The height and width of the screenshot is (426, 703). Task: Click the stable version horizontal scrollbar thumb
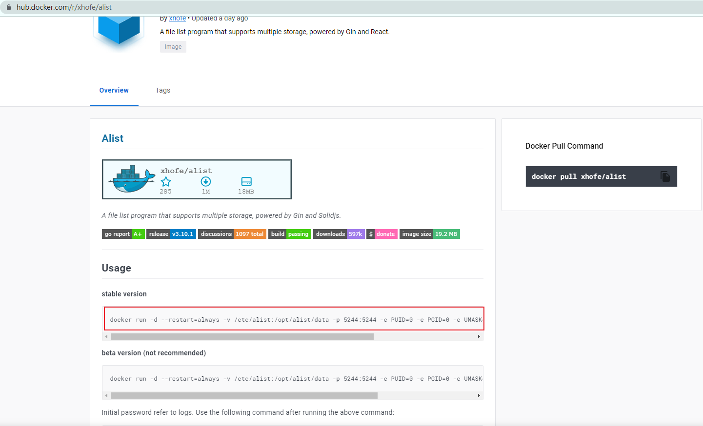coord(242,337)
